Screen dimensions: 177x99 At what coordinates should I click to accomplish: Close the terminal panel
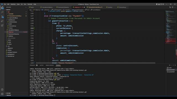click(175, 65)
